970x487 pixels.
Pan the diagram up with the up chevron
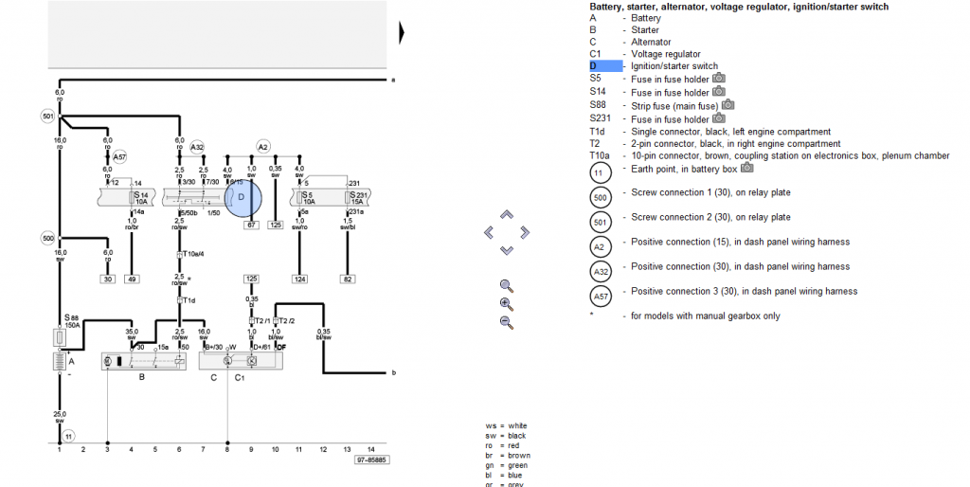coord(507,215)
